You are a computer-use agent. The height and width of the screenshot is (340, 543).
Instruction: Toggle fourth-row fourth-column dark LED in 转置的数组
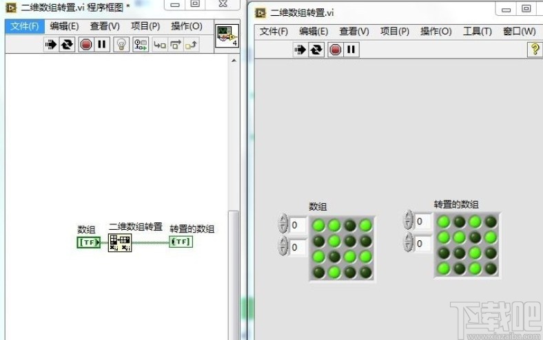click(491, 268)
